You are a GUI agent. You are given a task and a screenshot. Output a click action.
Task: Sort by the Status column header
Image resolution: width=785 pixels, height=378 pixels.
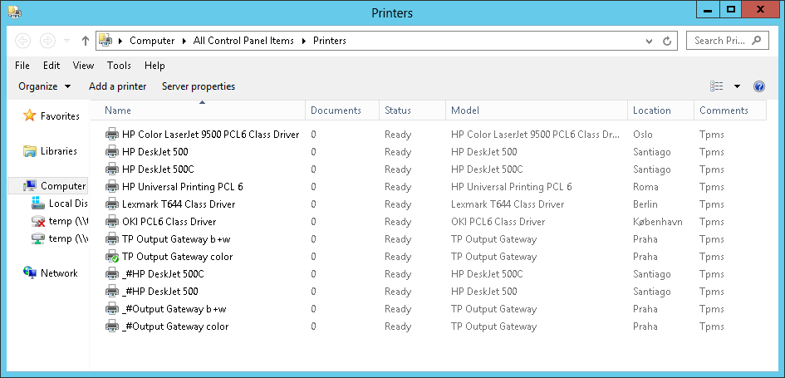[413, 110]
